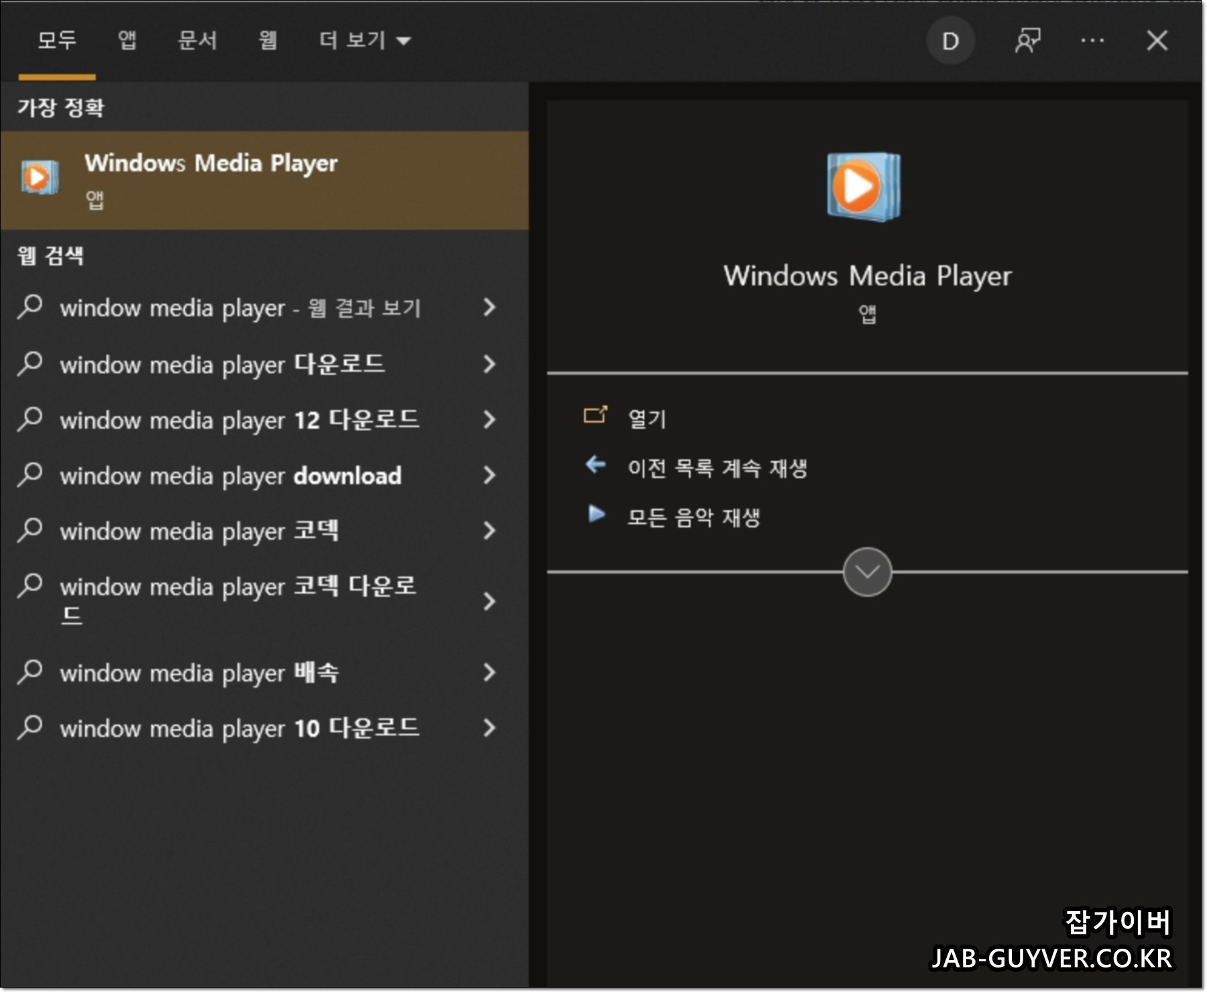Expand arrow for '10 다운로드' suggestion

(x=490, y=728)
